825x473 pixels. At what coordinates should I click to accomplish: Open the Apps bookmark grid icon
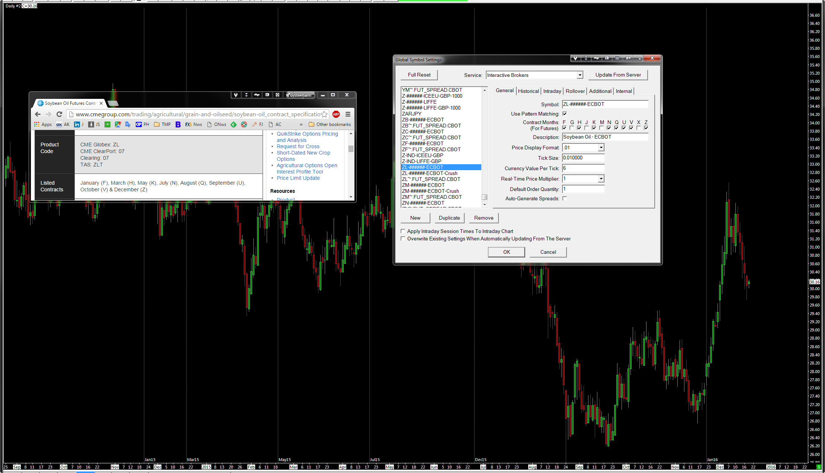(36, 124)
